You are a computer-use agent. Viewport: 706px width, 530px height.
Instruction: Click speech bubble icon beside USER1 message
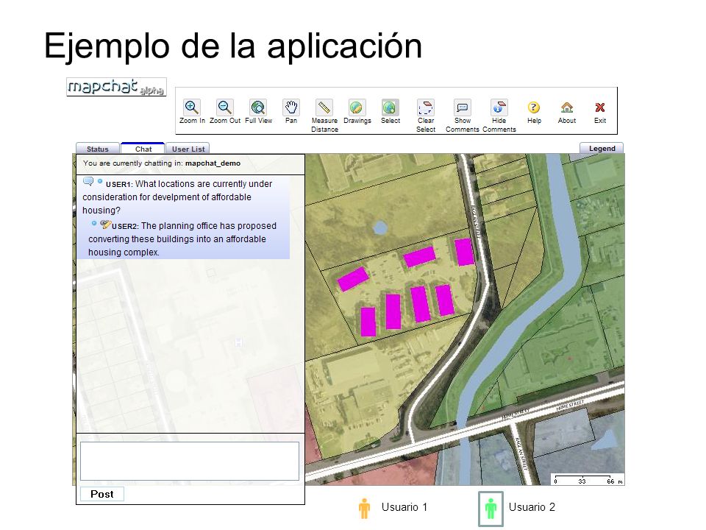(x=88, y=181)
